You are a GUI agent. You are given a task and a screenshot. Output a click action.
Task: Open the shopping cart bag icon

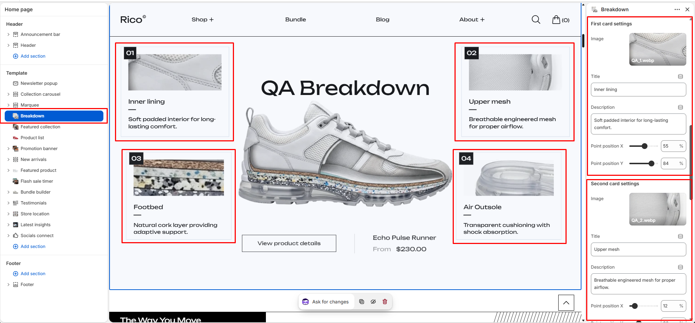pyautogui.click(x=556, y=20)
